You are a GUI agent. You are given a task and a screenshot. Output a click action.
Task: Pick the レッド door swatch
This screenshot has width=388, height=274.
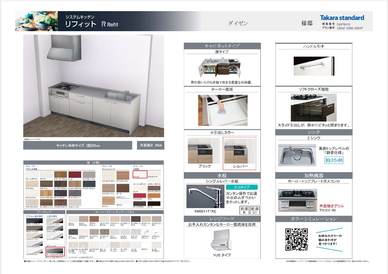pos(75,174)
